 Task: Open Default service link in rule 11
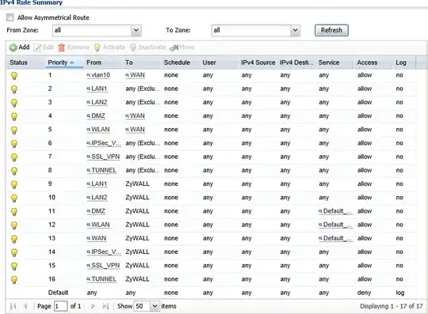tap(335, 211)
